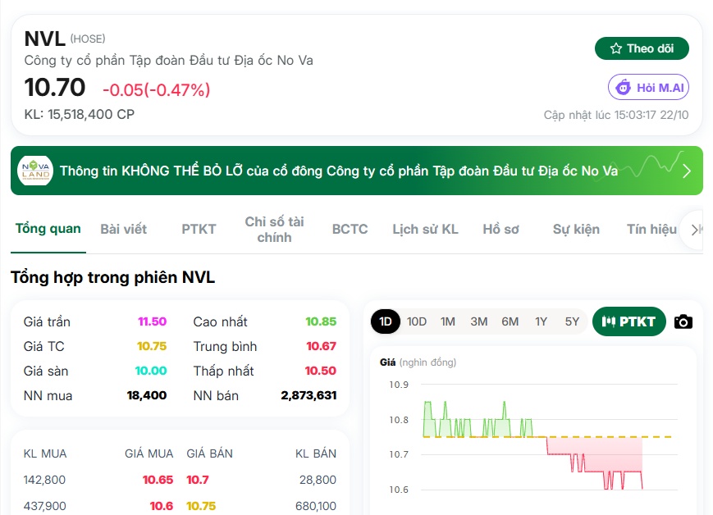
Task: Click the Trung bình value 10.67
Action: pos(321,346)
